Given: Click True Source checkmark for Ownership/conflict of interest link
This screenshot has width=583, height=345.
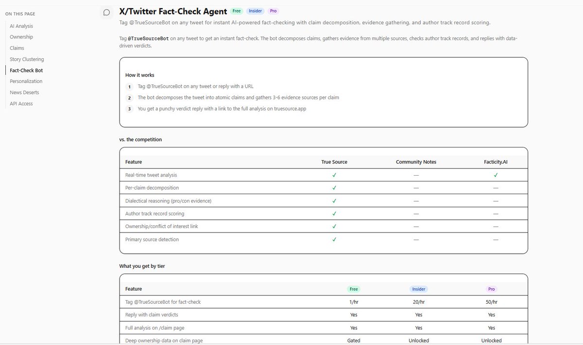Looking at the screenshot, I should tap(334, 226).
